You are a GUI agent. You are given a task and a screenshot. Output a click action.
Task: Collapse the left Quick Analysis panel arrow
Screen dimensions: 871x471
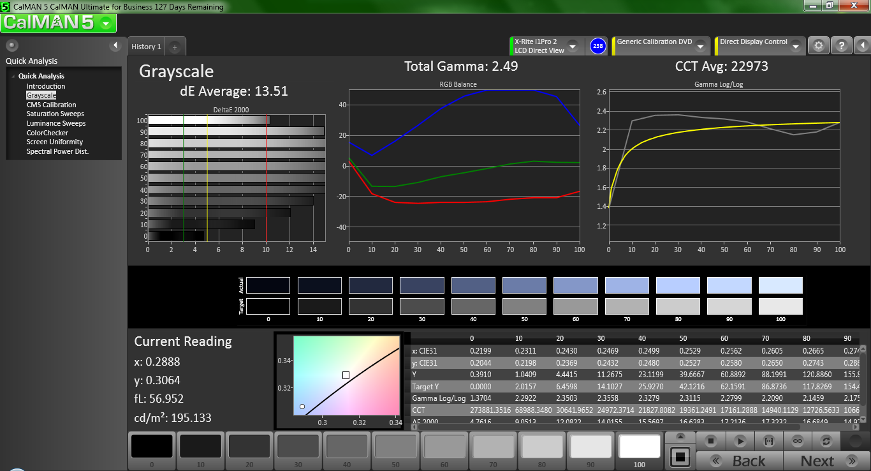pyautogui.click(x=115, y=45)
